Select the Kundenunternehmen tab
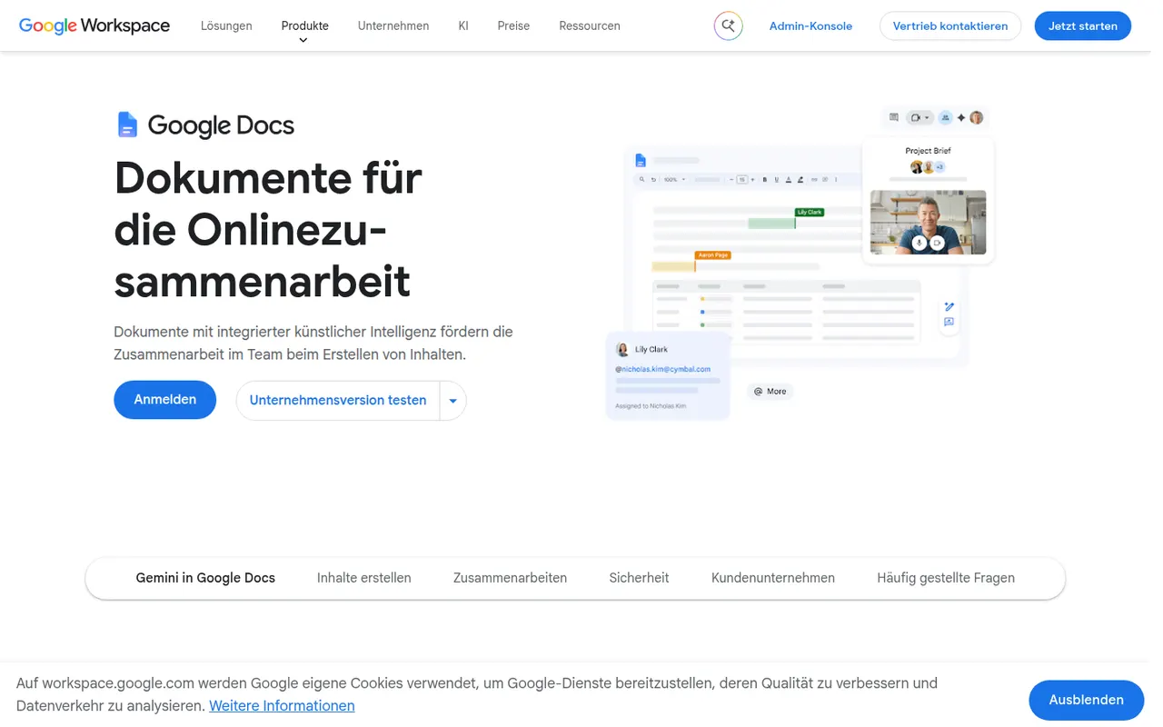The width and height of the screenshot is (1163, 727). [x=773, y=578]
